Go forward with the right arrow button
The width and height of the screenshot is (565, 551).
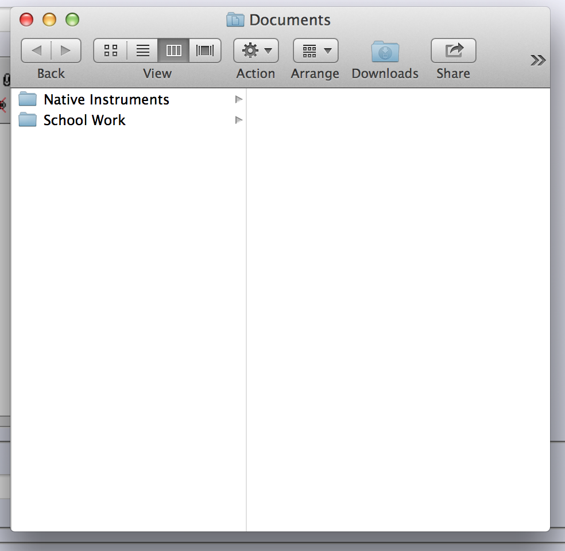click(66, 51)
